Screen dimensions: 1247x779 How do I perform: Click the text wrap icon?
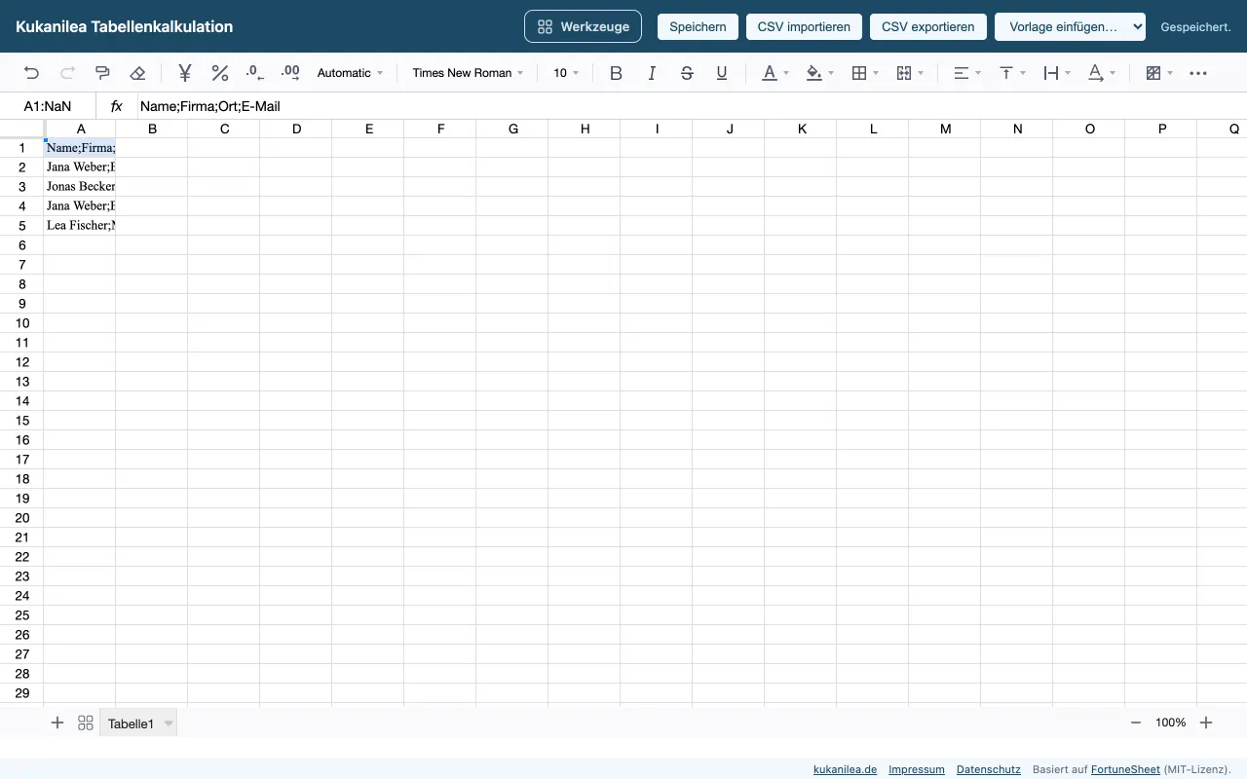1051,73
